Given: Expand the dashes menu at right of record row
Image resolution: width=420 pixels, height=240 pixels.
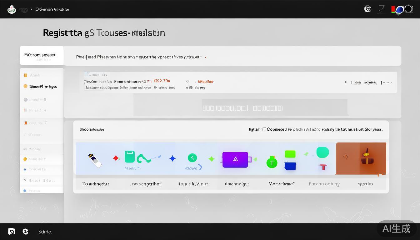Looking at the screenshot, I should click(387, 83).
